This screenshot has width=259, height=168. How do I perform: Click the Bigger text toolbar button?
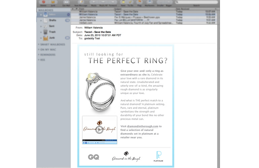169,2
